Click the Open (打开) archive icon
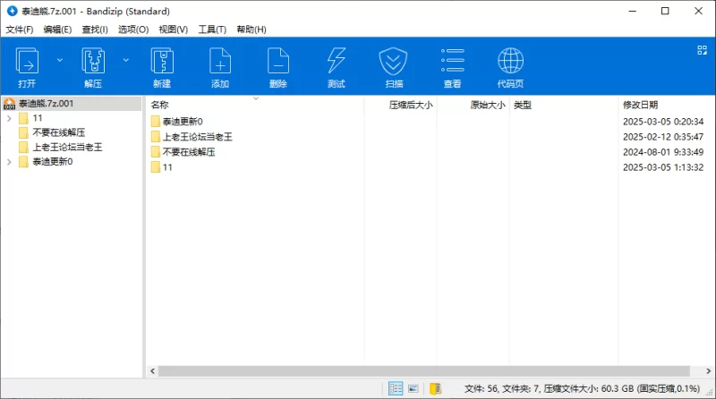716x399 pixels. pyautogui.click(x=27, y=61)
